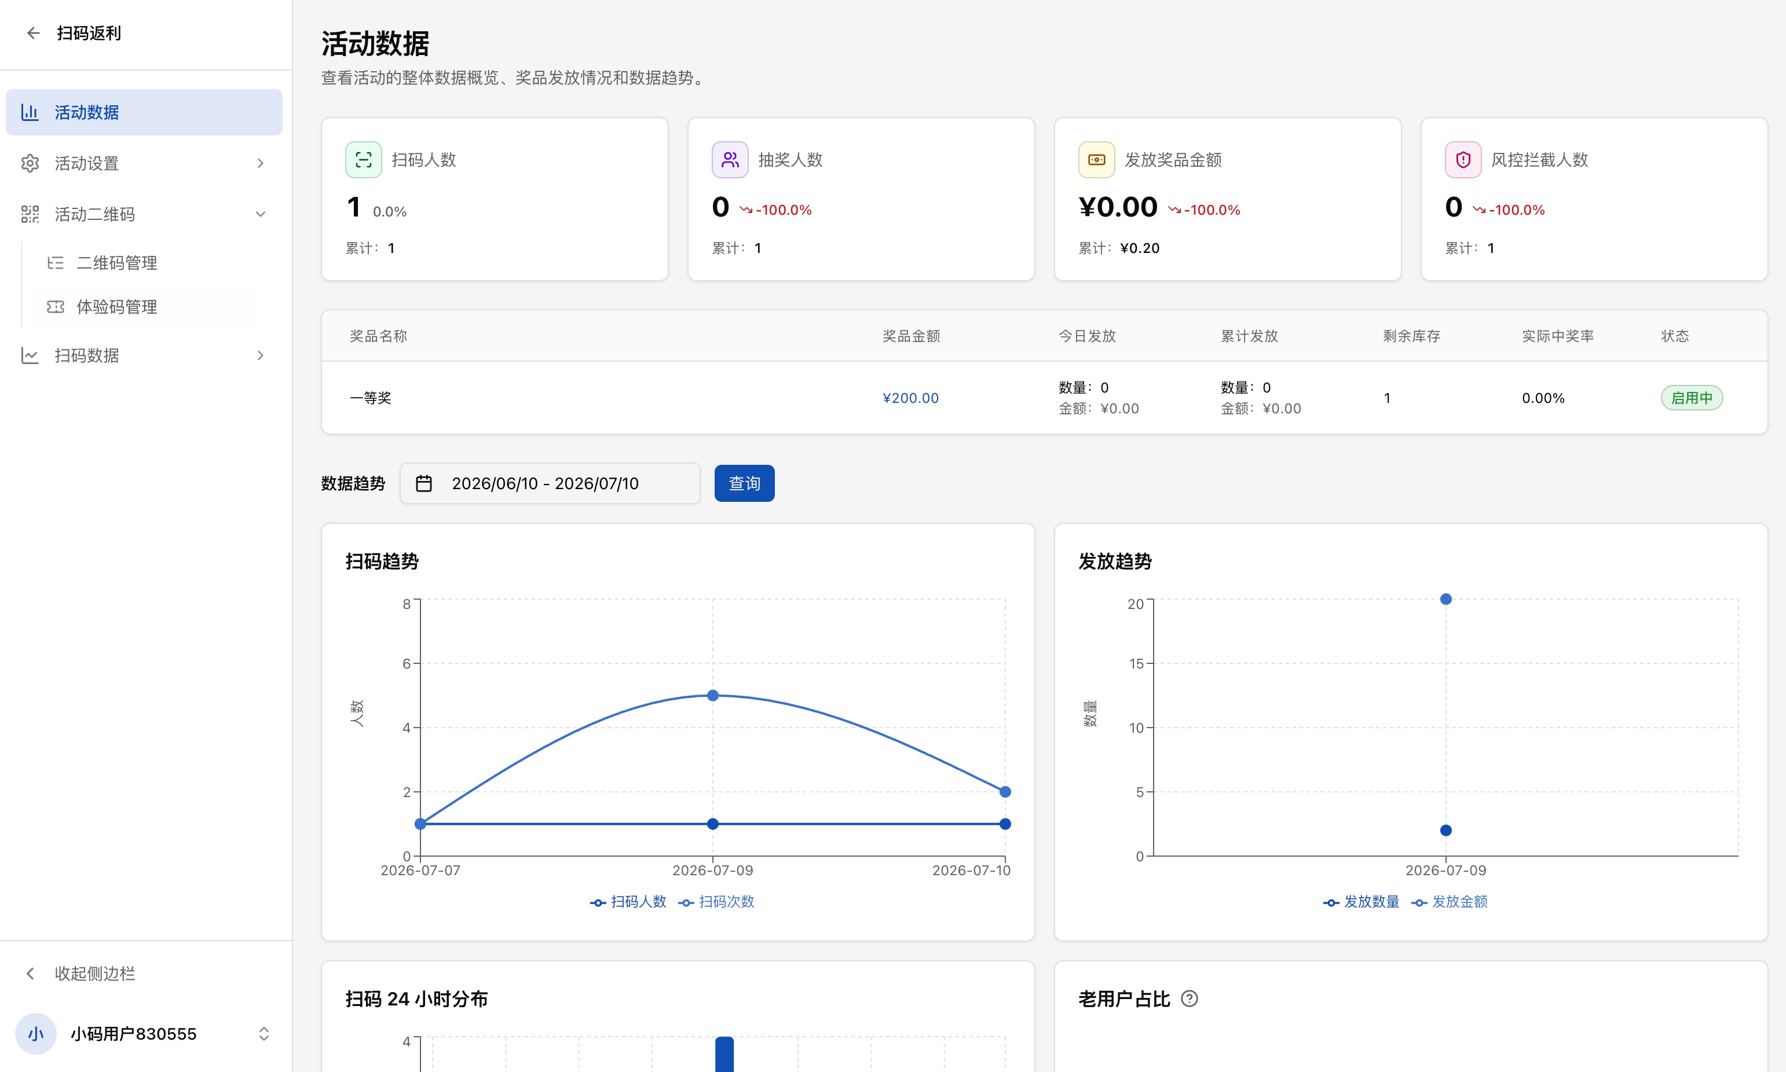Click the 发放奖品金额 banknote icon
Viewport: 1786px width, 1072px height.
(x=1097, y=160)
